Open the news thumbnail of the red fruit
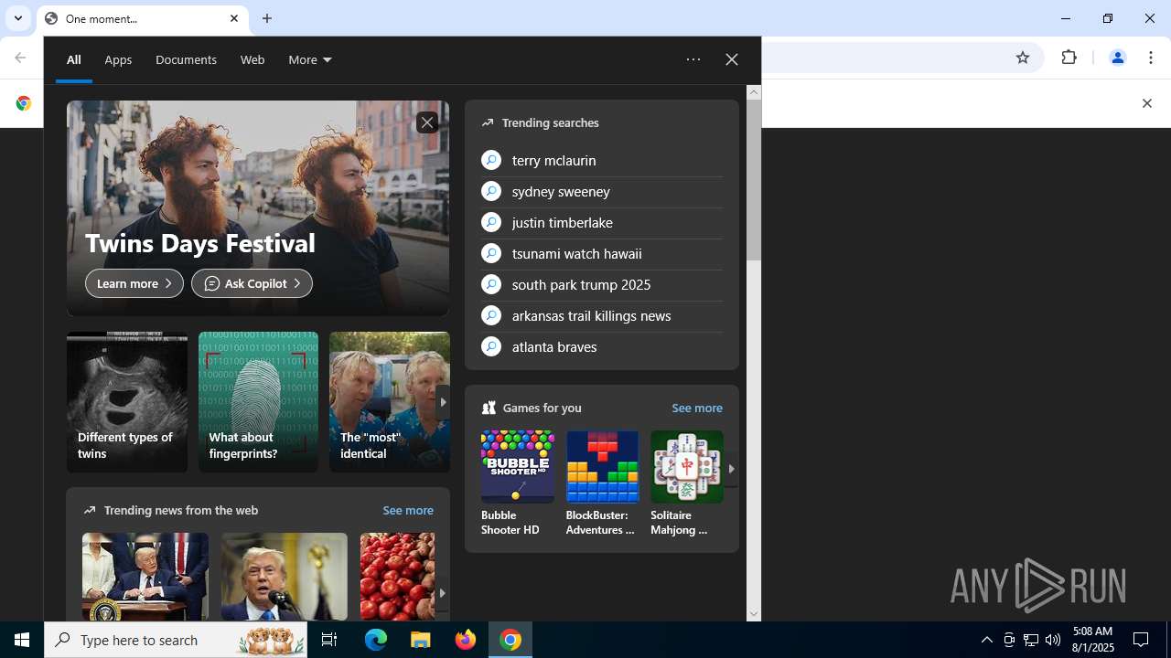 (x=397, y=577)
